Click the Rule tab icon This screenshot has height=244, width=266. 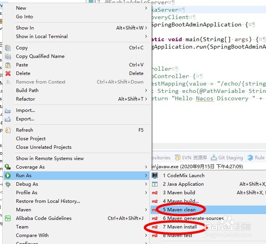click(x=250, y=158)
